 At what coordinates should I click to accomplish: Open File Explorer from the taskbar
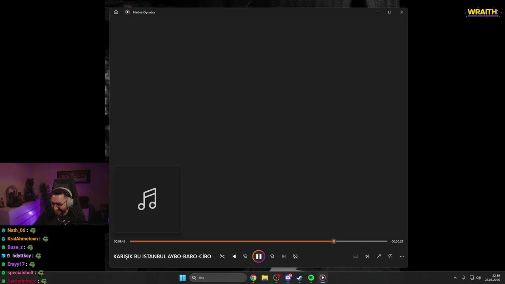coord(265,278)
